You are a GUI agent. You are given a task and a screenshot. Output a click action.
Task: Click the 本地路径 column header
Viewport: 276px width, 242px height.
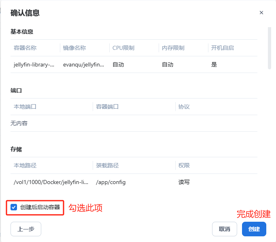[25, 165]
